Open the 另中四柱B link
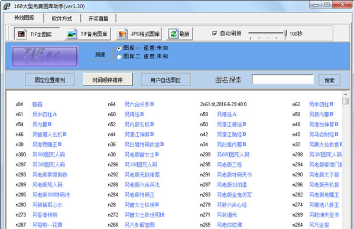The width and height of the screenshot is (354, 229). pos(321,104)
